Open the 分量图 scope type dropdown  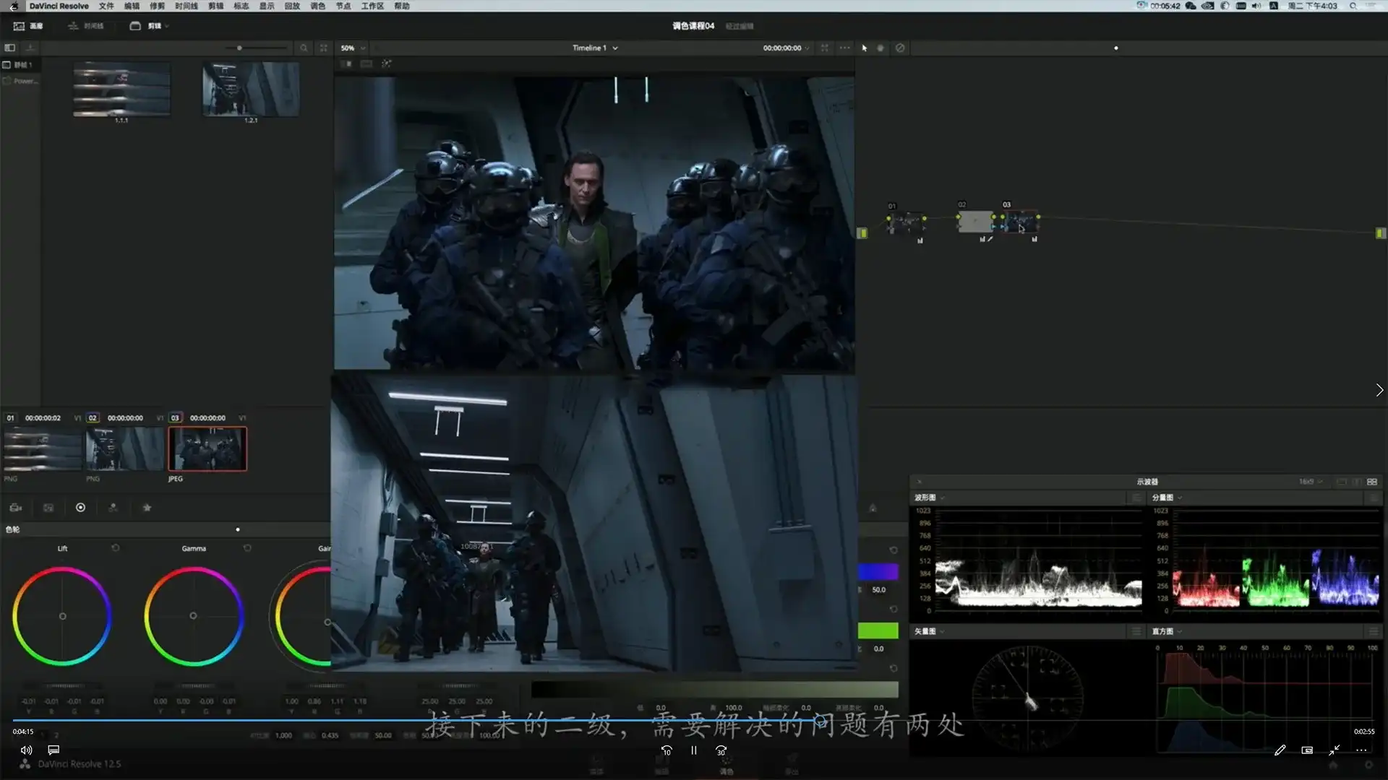pos(1167,498)
